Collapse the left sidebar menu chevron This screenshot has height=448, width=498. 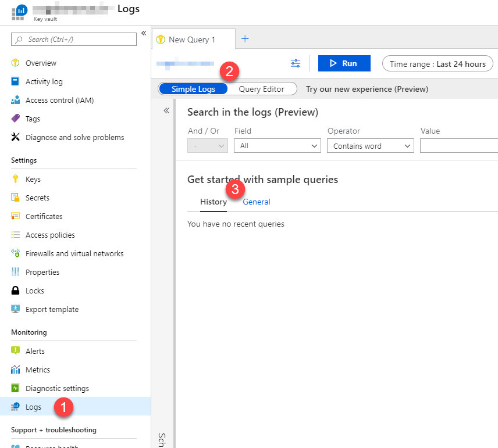[144, 33]
